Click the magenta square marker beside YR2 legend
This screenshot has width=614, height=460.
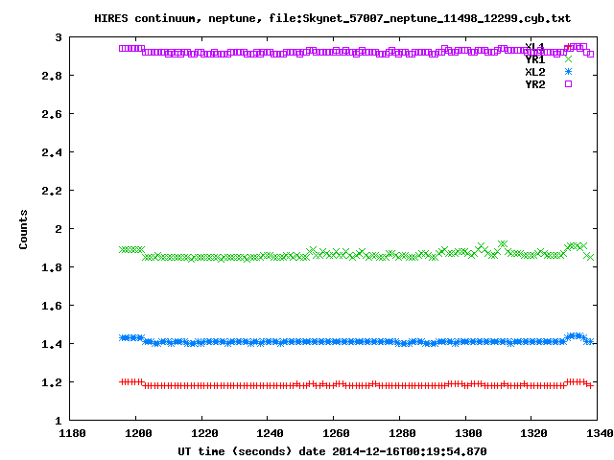[x=568, y=84]
